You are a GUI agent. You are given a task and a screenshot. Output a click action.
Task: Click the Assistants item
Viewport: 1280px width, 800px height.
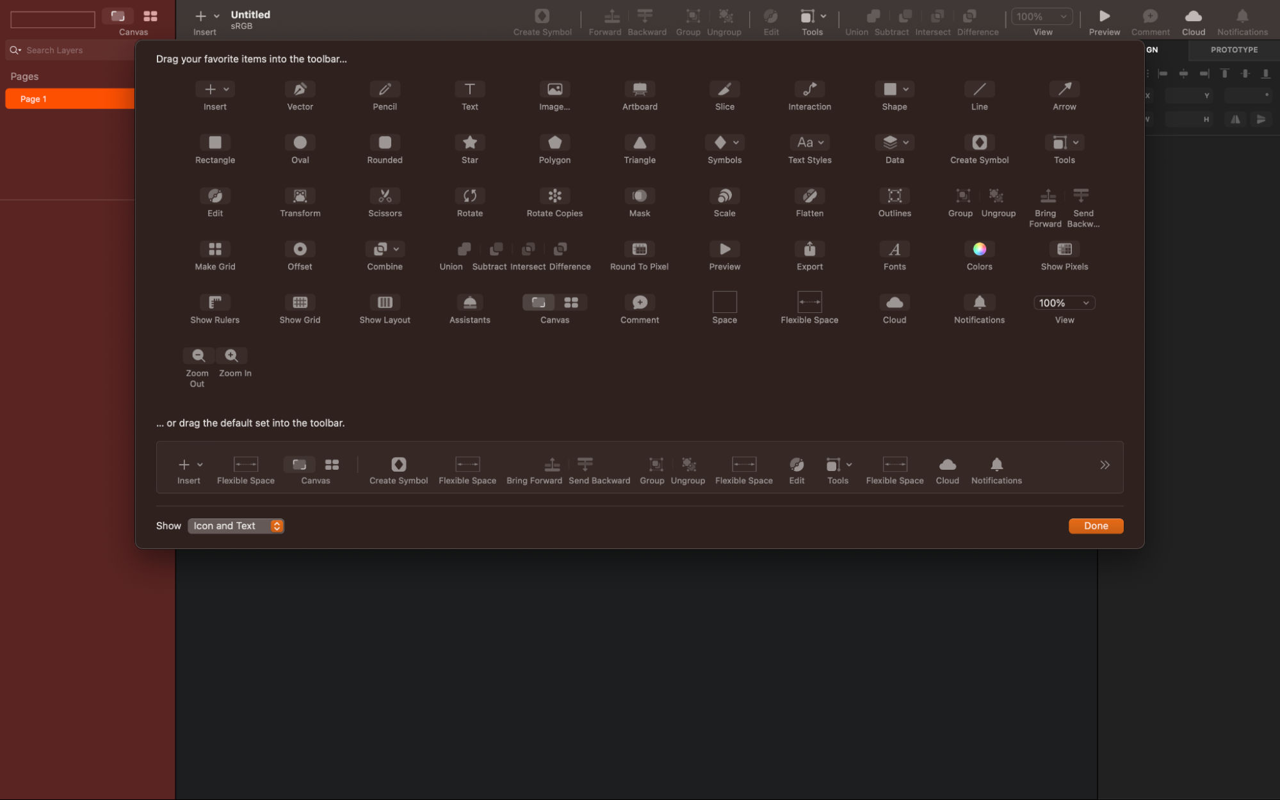pyautogui.click(x=469, y=308)
